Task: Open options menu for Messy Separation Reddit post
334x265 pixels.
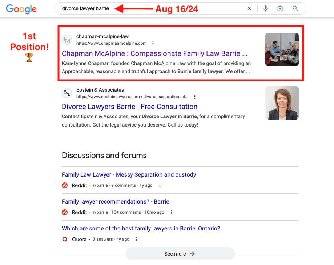Action: (x=160, y=185)
